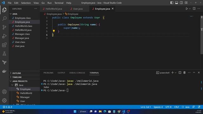The height and width of the screenshot is (114, 203).
Task: Maximize panel size with chevron up
Action: 194,73
